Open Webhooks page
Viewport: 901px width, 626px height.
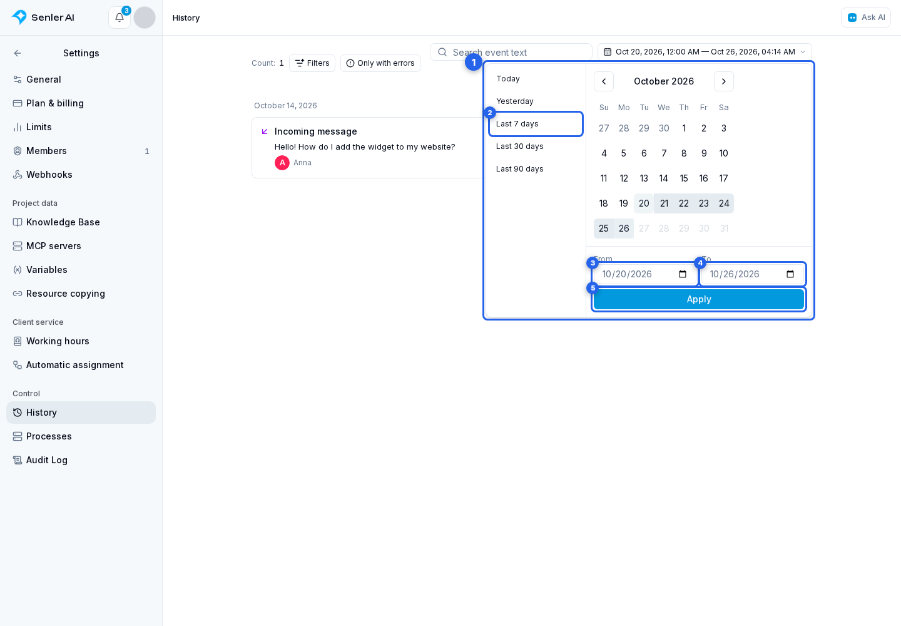tap(81, 175)
